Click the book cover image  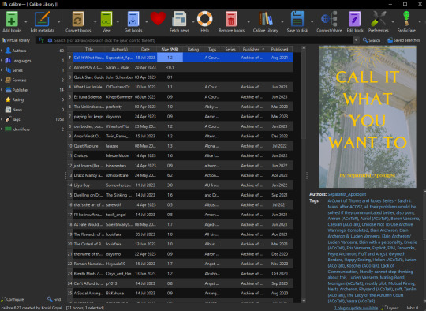tap(368, 117)
